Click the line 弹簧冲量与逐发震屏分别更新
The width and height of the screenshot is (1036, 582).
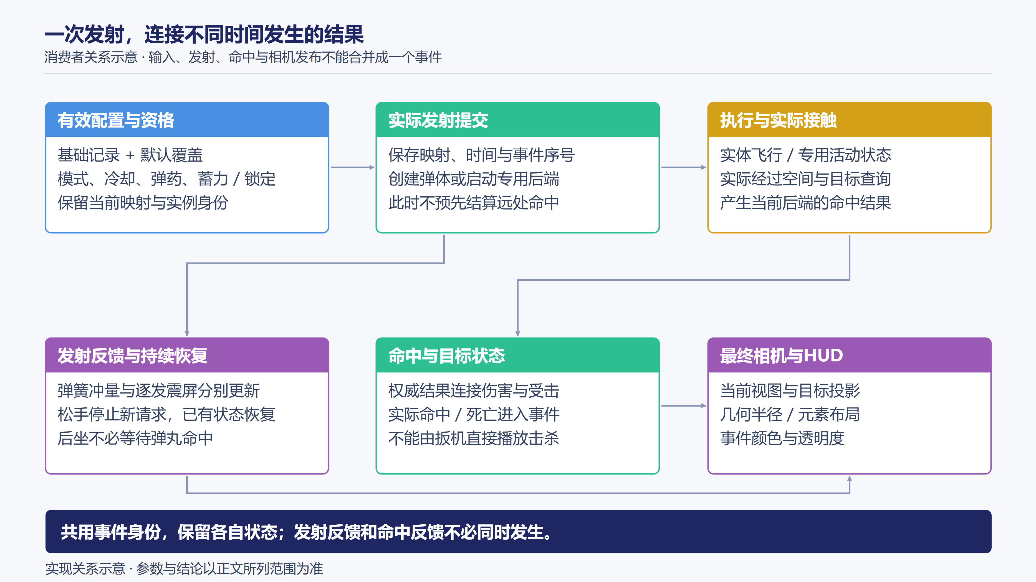tap(158, 391)
